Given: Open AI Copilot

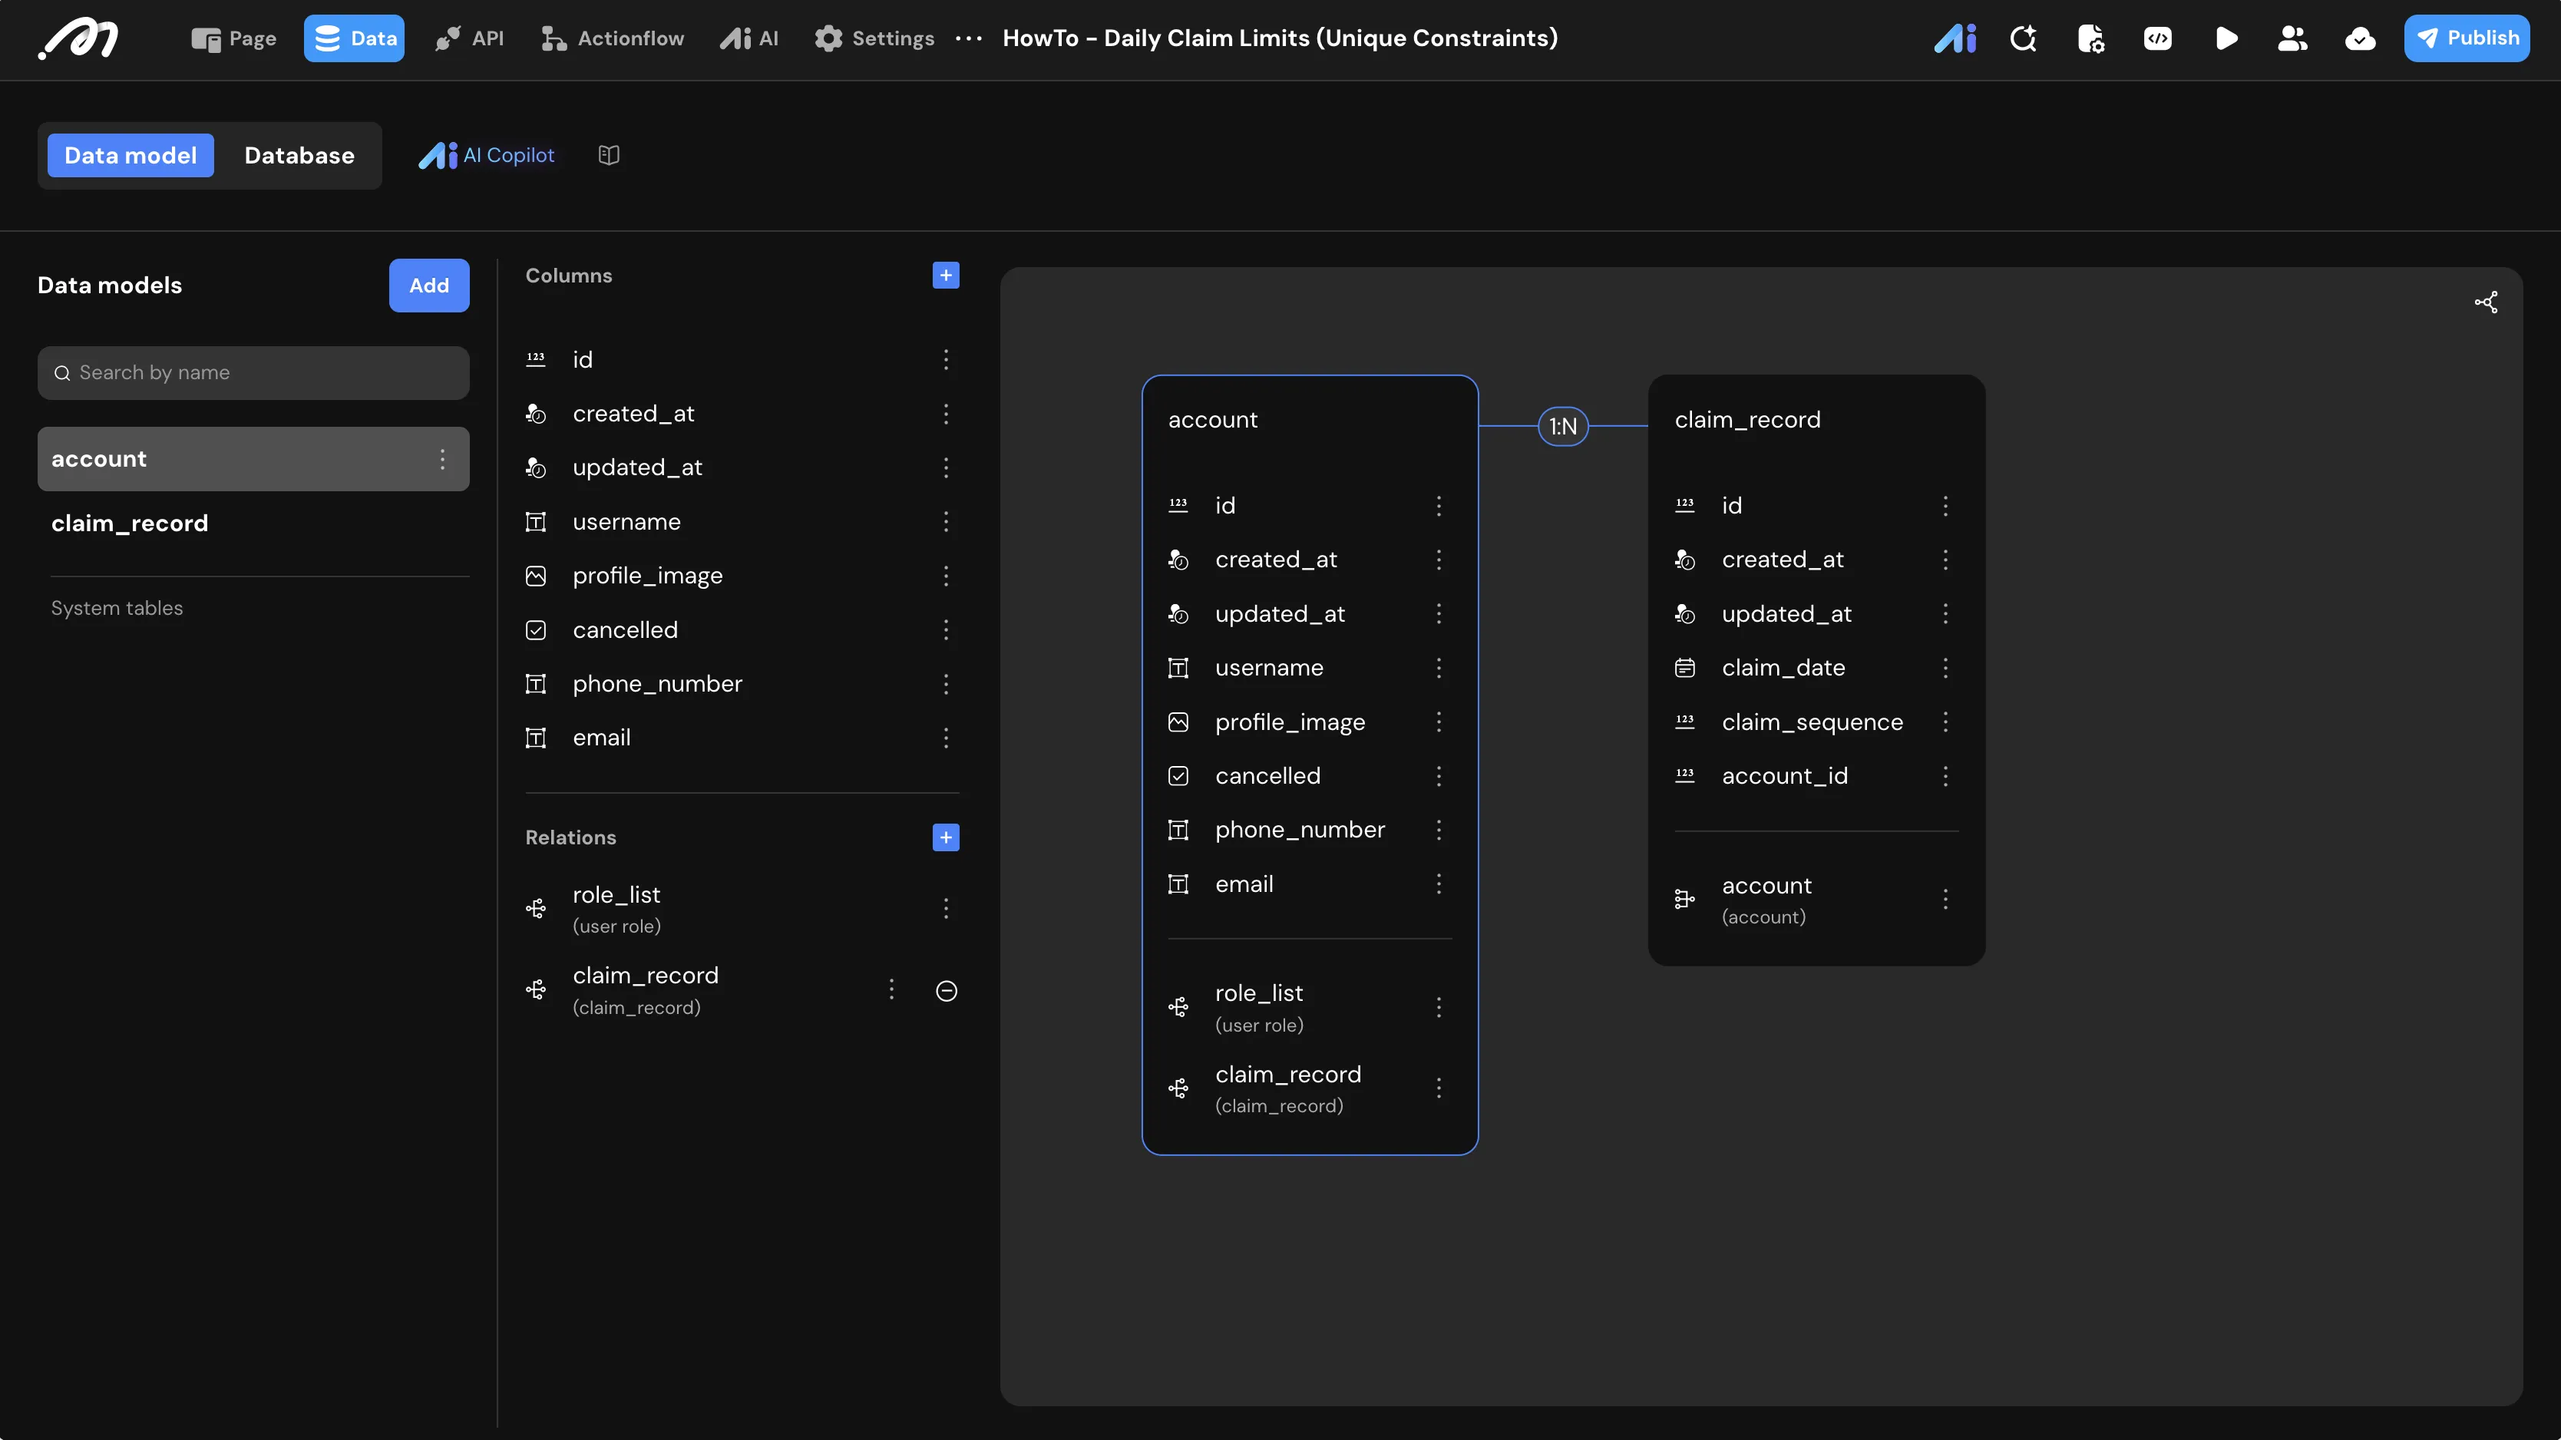Looking at the screenshot, I should 487,155.
